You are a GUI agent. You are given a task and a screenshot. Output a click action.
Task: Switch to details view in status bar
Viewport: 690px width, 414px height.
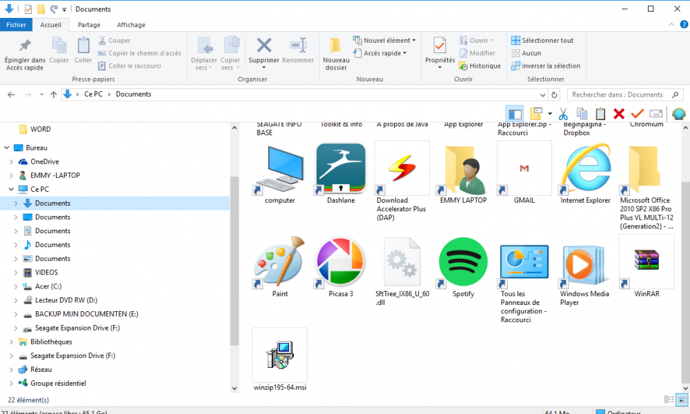pos(669,400)
